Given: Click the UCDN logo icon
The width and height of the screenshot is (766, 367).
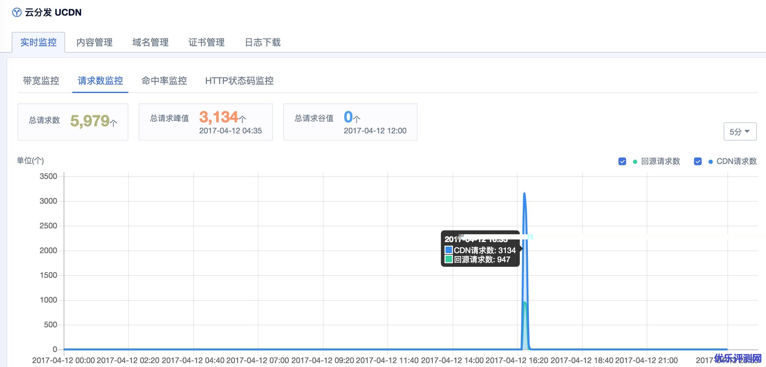Looking at the screenshot, I should tap(17, 13).
